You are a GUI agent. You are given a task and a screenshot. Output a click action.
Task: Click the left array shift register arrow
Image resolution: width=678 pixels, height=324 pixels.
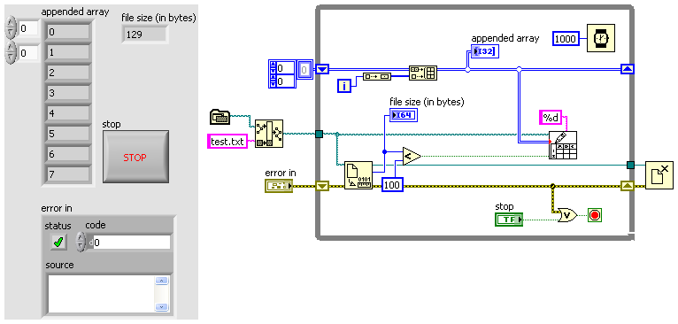(x=322, y=69)
